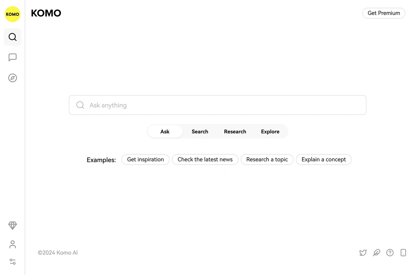Click the diamond premium icon in sidebar
This screenshot has height=275, width=410.
tap(13, 225)
